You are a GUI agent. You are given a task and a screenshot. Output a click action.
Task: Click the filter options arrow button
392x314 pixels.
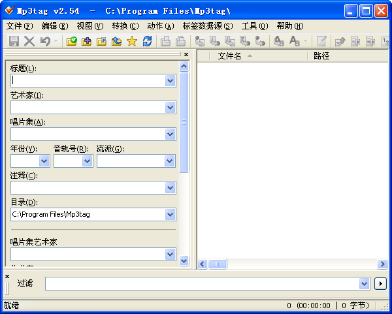(x=380, y=283)
